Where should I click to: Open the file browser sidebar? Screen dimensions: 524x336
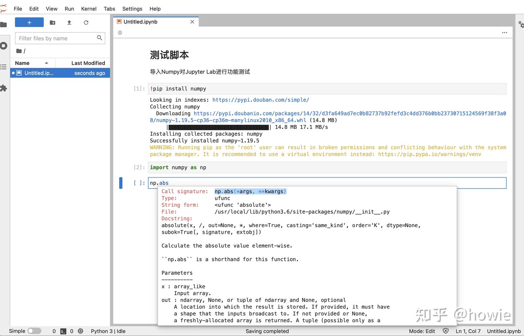(x=4, y=25)
